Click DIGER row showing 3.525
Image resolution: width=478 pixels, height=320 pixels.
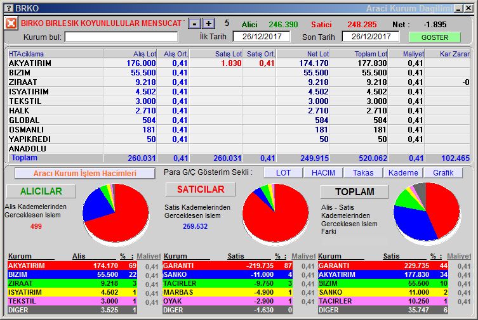pos(72,310)
